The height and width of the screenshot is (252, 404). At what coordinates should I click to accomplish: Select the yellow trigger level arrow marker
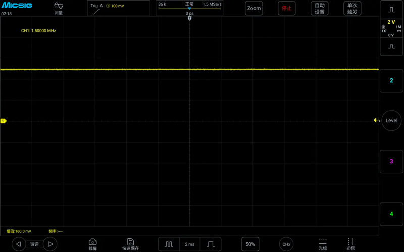tap(376, 120)
